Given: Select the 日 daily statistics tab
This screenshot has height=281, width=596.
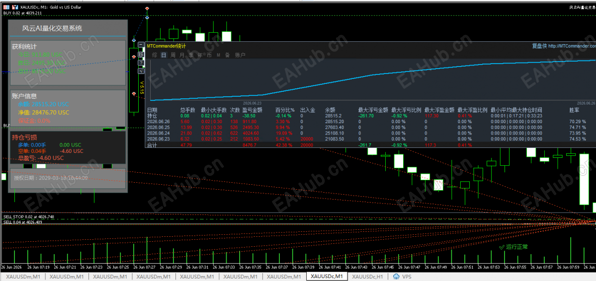Looking at the screenshot, I should (x=164, y=55).
